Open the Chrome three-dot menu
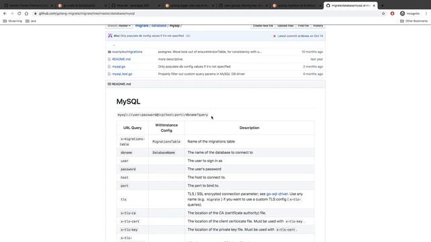The height and width of the screenshot is (242, 431). point(426,13)
